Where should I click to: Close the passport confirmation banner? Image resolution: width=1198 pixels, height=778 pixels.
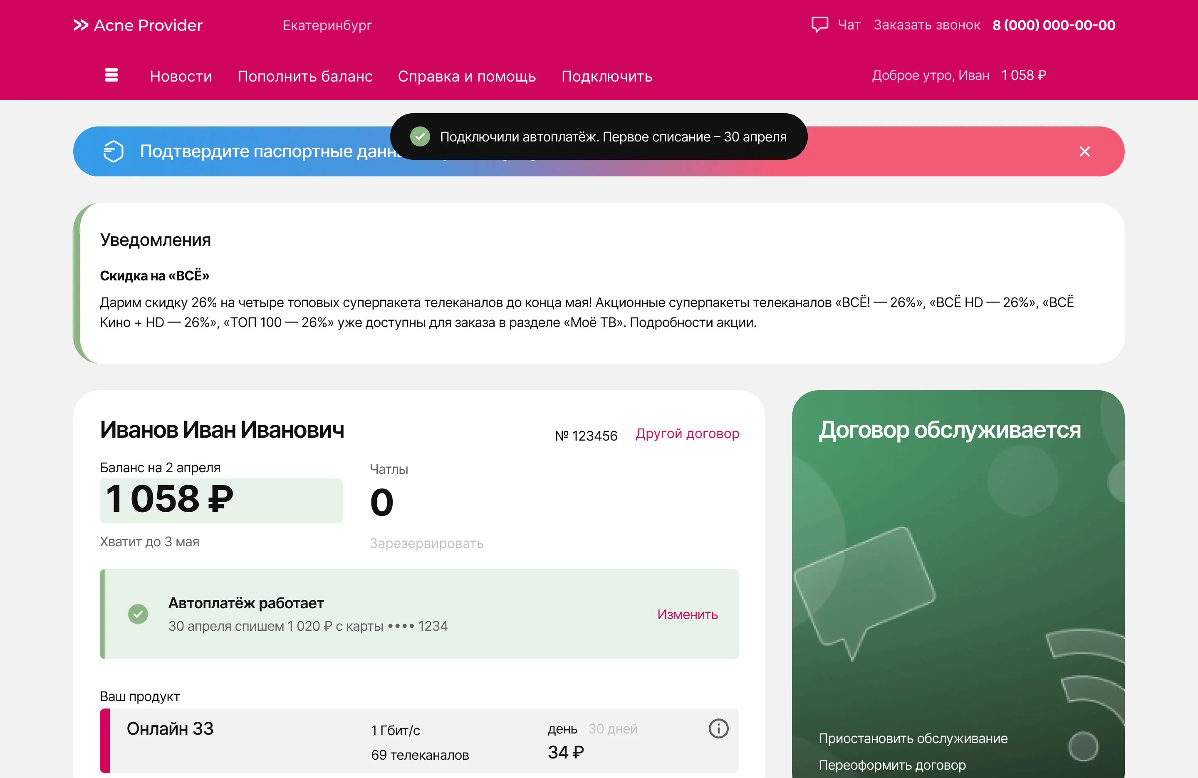(1085, 151)
